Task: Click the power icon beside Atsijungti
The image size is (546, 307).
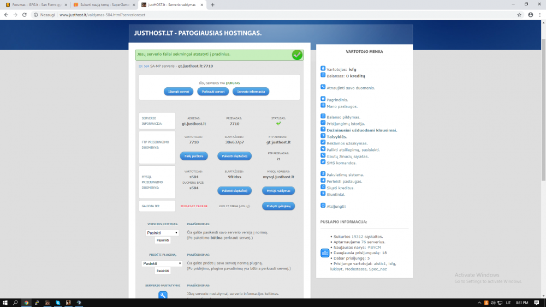Action: [323, 206]
